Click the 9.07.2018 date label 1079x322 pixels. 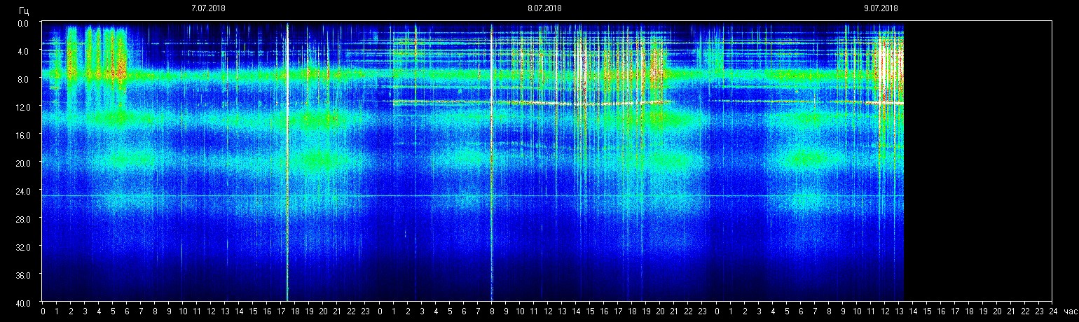[x=881, y=8]
